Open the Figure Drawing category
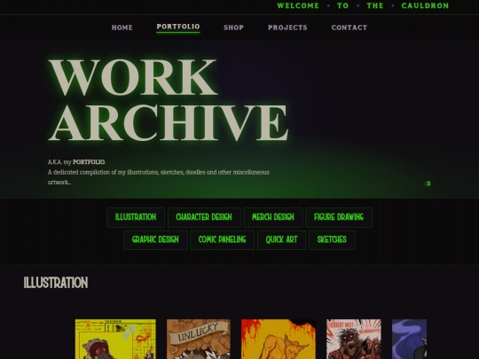The image size is (479, 359). [339, 217]
